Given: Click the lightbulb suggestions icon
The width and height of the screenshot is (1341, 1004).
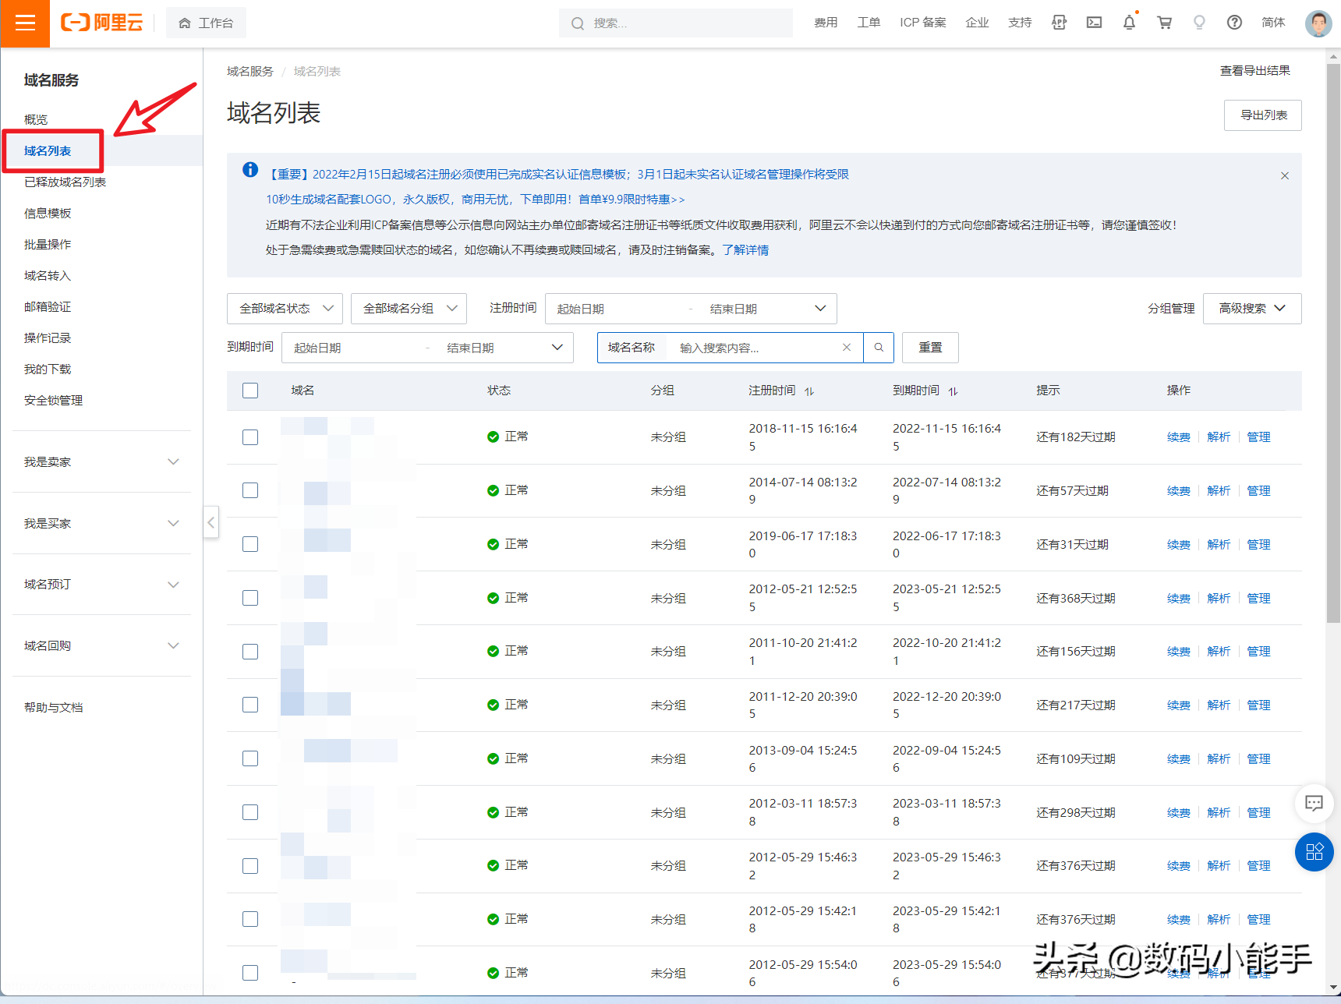Looking at the screenshot, I should [x=1199, y=23].
